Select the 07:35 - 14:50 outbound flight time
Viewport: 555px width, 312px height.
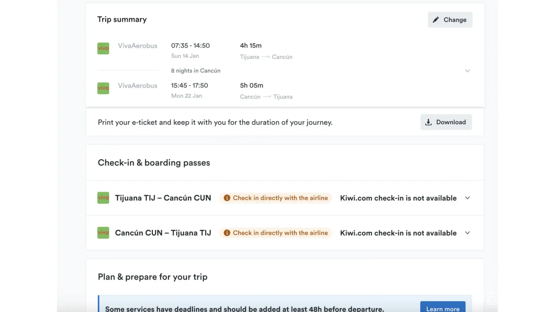(190, 46)
